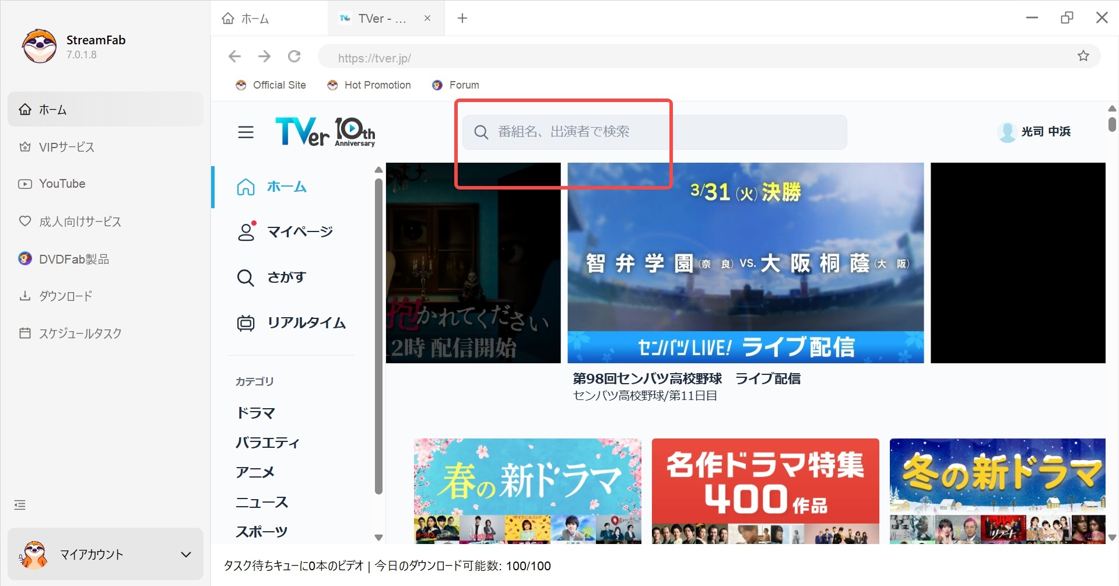The width and height of the screenshot is (1119, 586).
Task: Visit the Official Site link
Action: coord(270,85)
